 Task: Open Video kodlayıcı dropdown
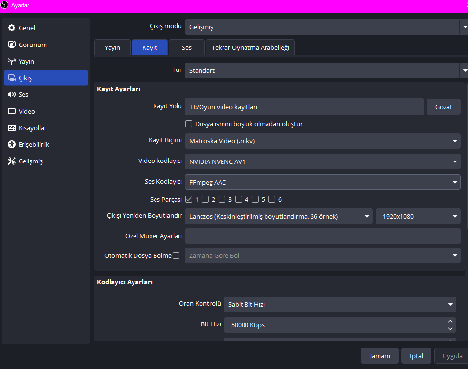point(323,161)
